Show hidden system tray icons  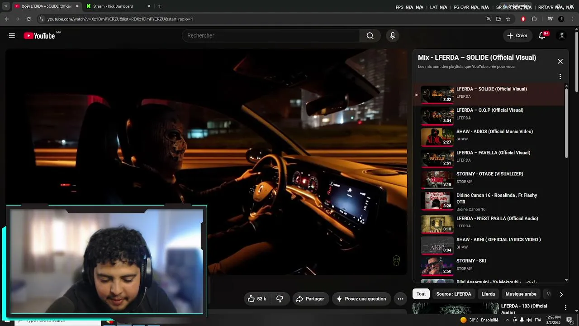pos(507,320)
